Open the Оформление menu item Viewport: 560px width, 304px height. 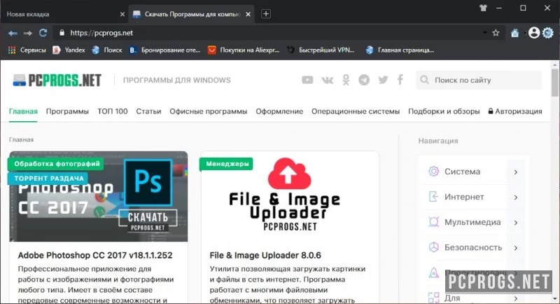pos(279,111)
